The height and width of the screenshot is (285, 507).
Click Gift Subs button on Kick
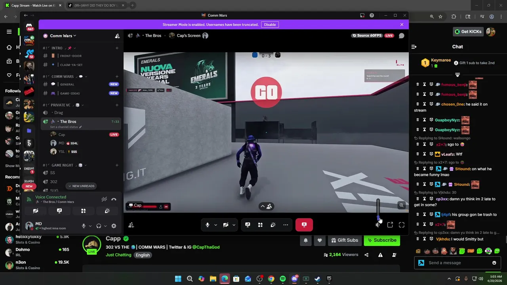pyautogui.click(x=344, y=240)
